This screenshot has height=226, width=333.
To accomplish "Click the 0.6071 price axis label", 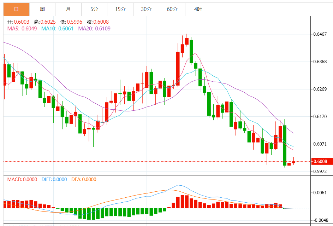I will pyautogui.click(x=320, y=144).
